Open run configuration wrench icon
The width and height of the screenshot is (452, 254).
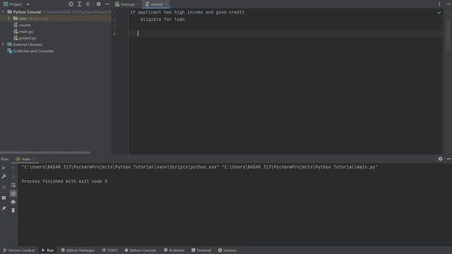pyautogui.click(x=4, y=176)
